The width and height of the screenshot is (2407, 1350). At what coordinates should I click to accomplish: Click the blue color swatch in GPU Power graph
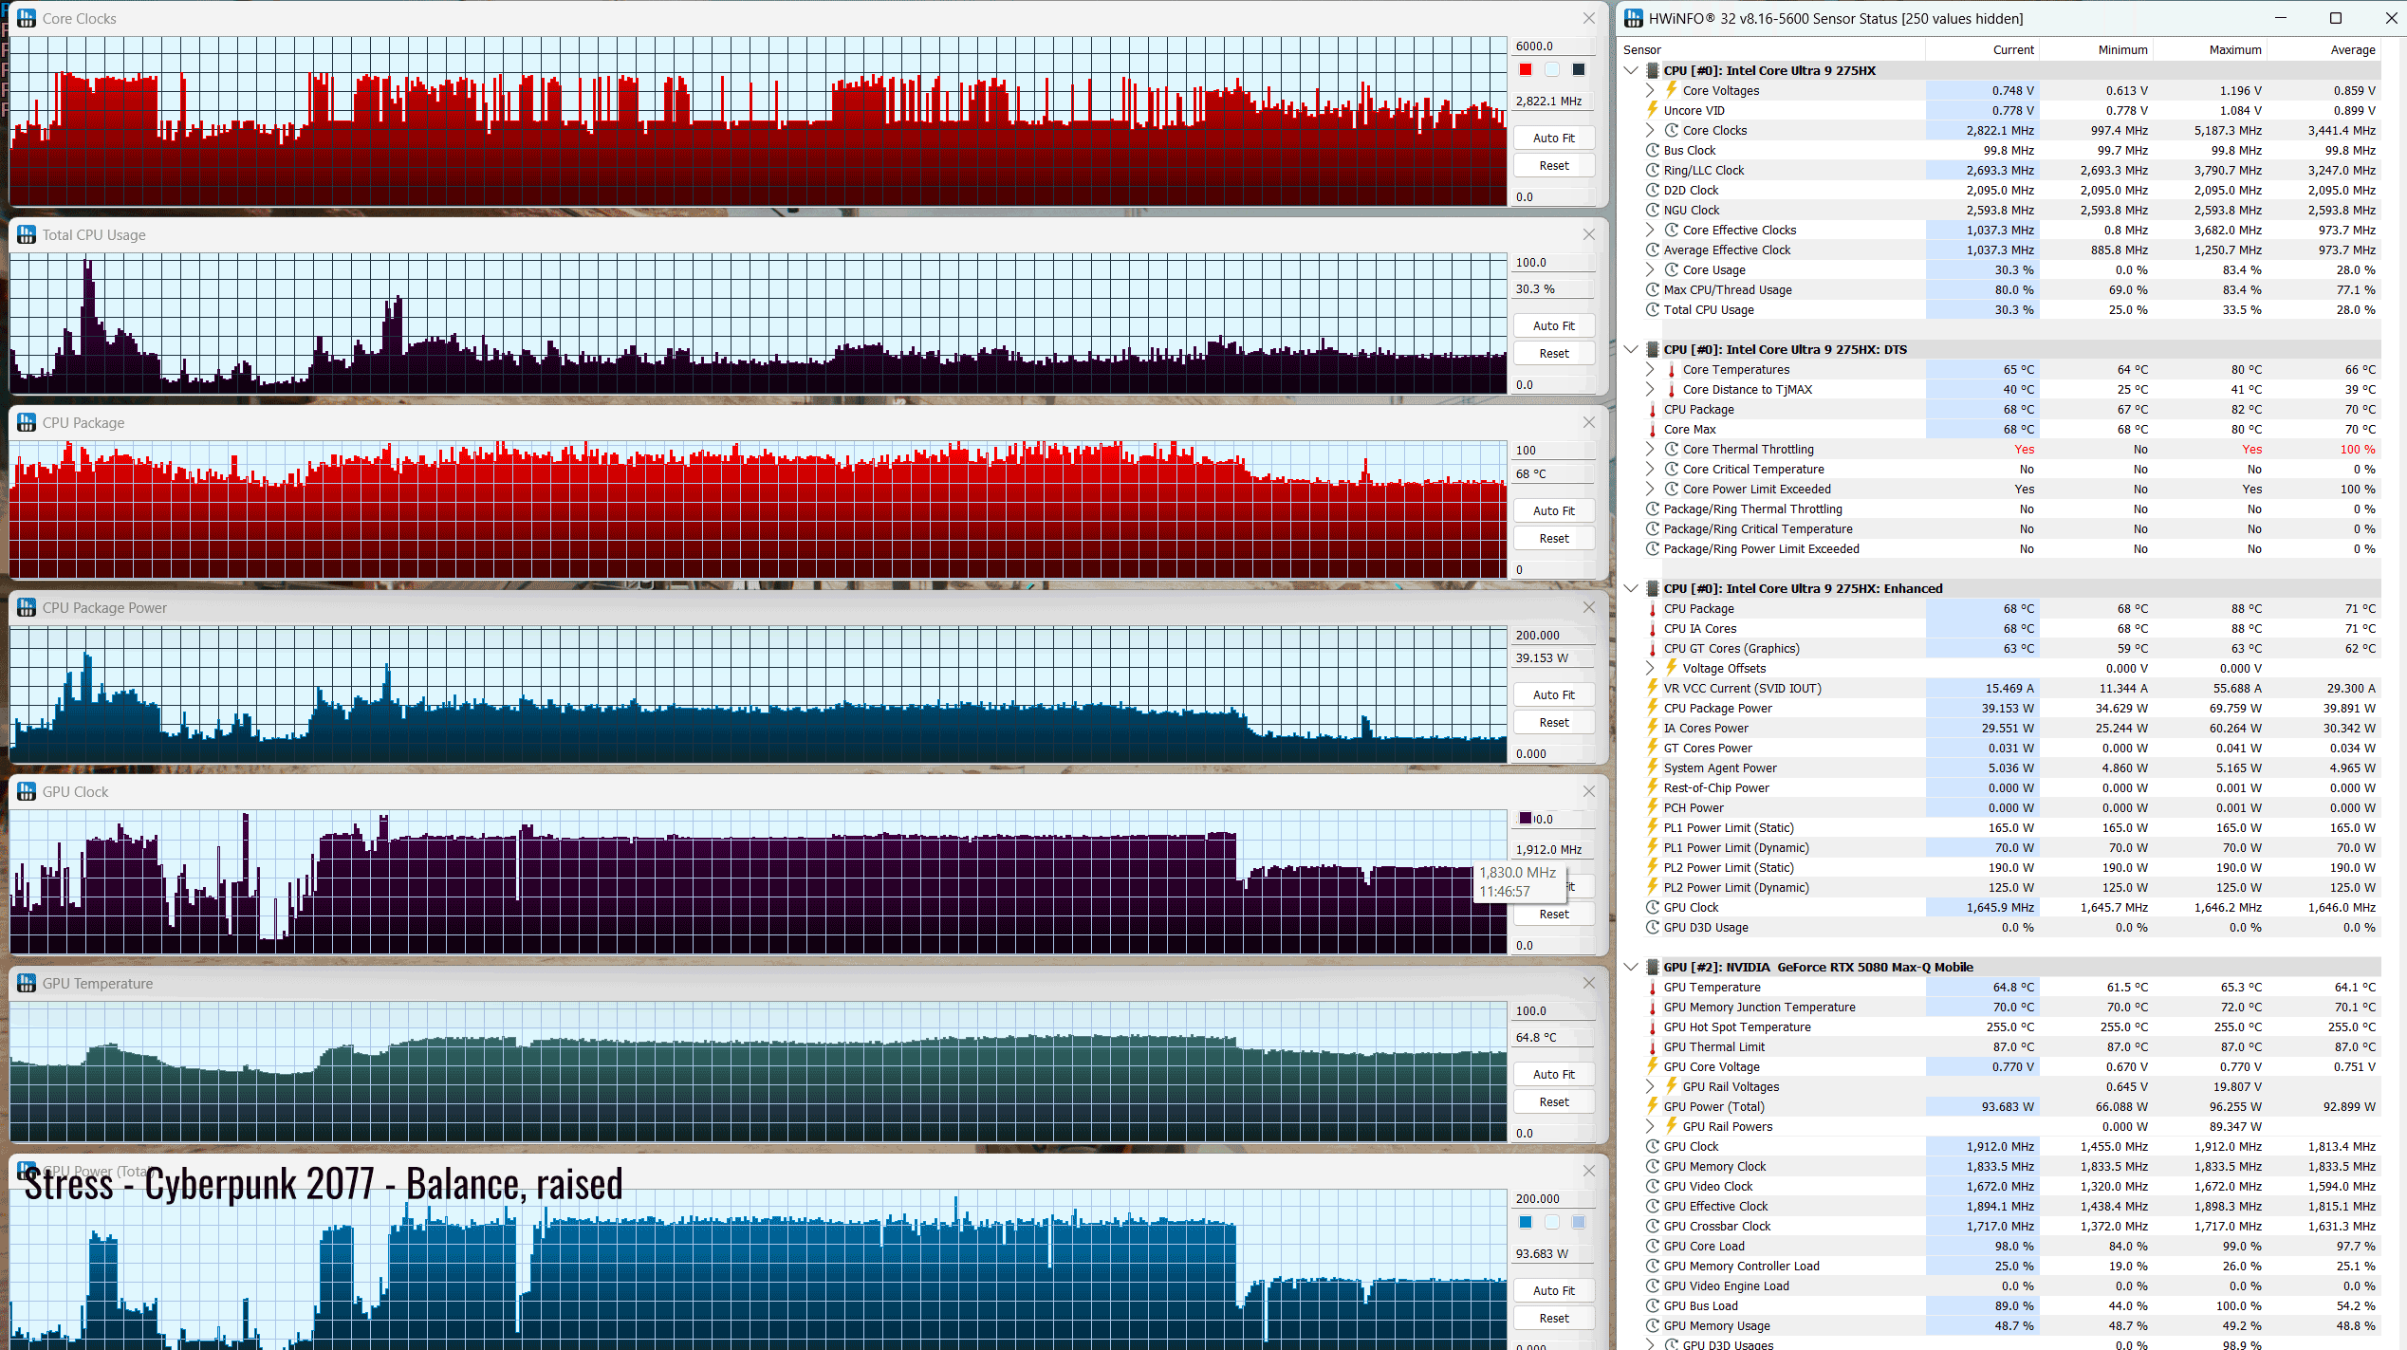click(1526, 1222)
